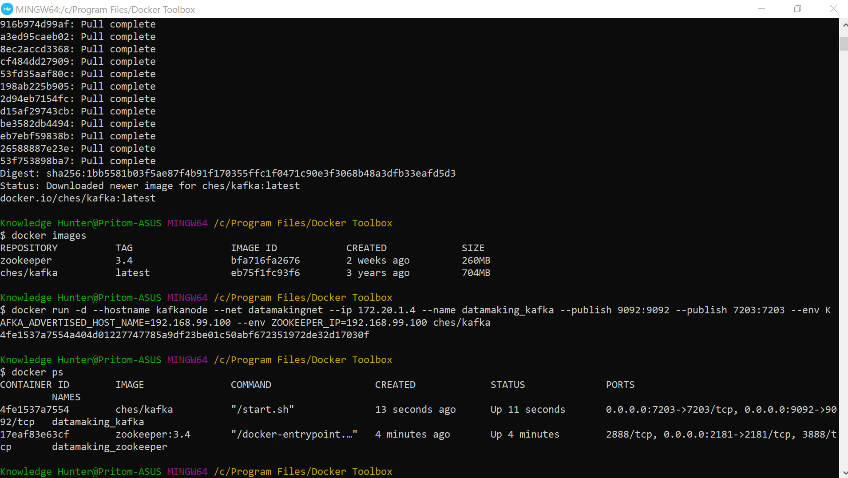
Task: Close the MINGW64 terminal window
Action: click(833, 9)
